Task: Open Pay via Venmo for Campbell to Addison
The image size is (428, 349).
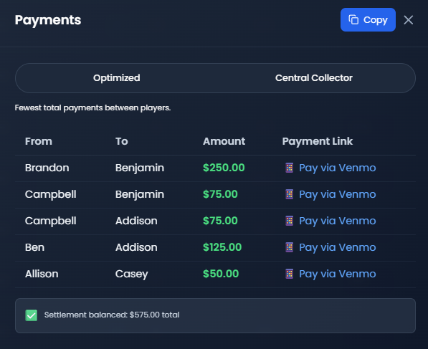Action: [x=338, y=221]
